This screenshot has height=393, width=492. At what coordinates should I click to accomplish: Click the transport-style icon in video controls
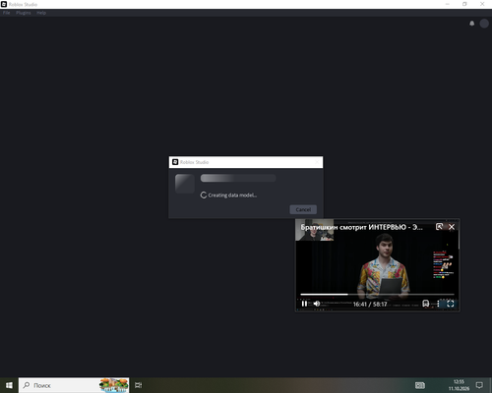click(x=426, y=304)
